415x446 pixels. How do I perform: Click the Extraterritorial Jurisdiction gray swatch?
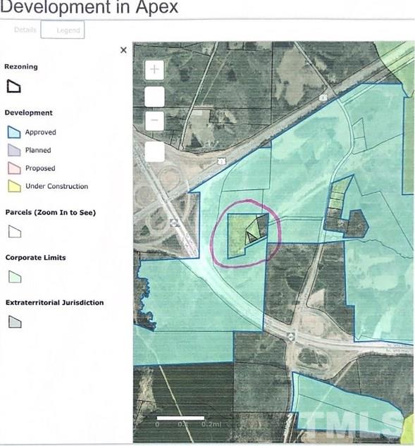tap(15, 322)
